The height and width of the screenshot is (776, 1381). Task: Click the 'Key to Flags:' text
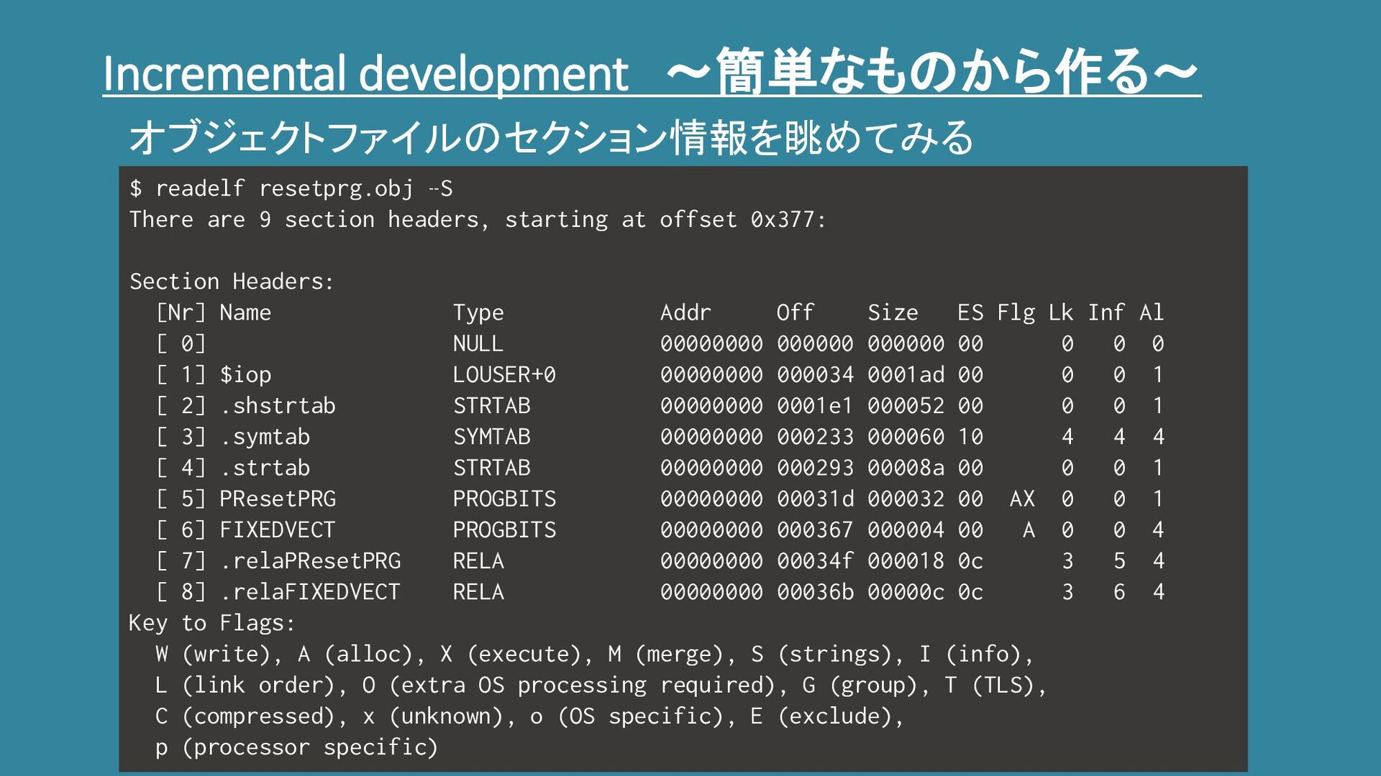211,623
